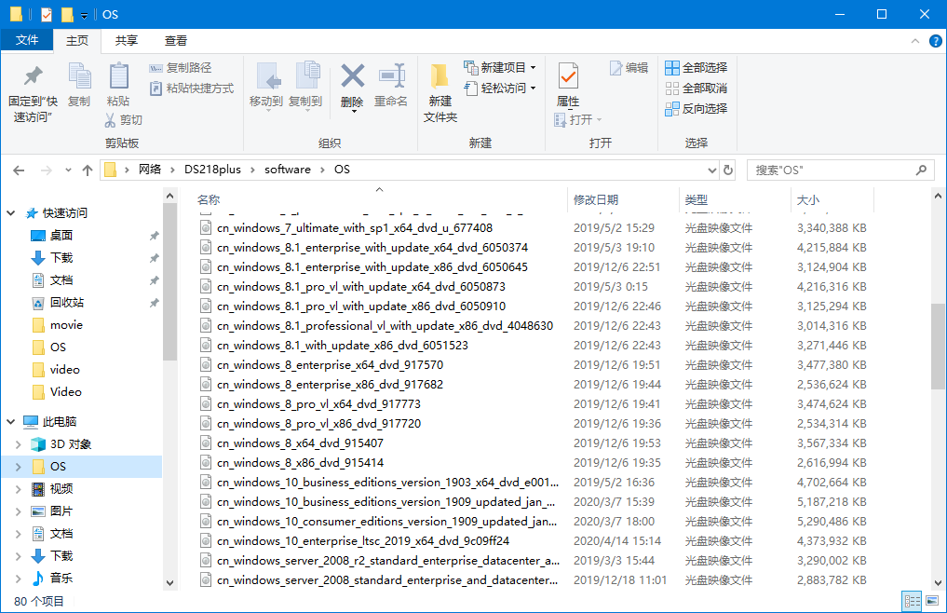Screen dimensions: 947x613
Task: Open the recent locations dropdown arrow
Action: click(x=68, y=170)
